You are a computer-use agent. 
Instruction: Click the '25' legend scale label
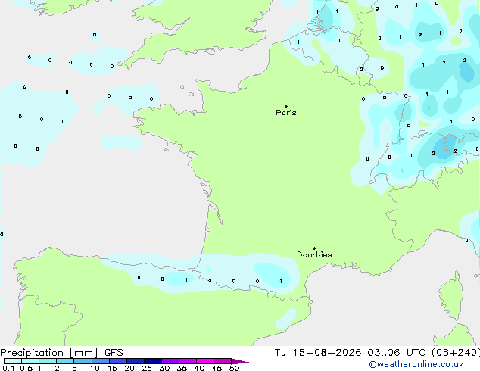point(147,368)
